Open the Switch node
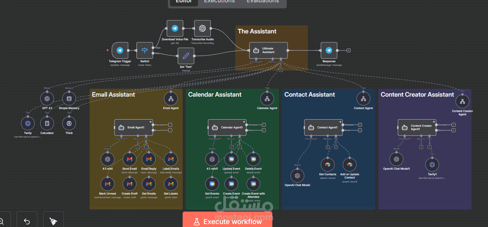 [x=145, y=50]
